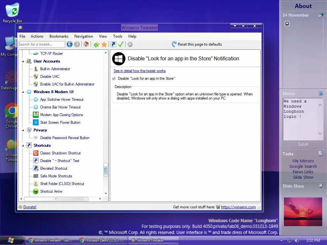The height and width of the screenshot is (245, 327).
Task: Click the horizontal scroll right arrow in tree
Action: point(100,199)
